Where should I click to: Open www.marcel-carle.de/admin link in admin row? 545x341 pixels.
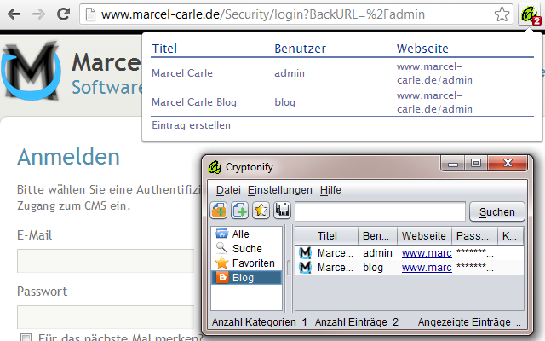(x=434, y=73)
